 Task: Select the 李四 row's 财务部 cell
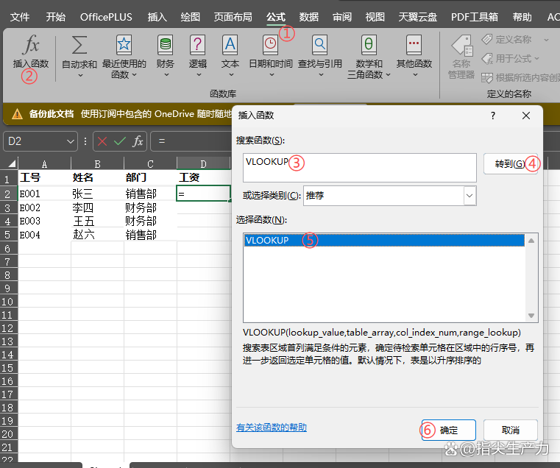tap(150, 208)
